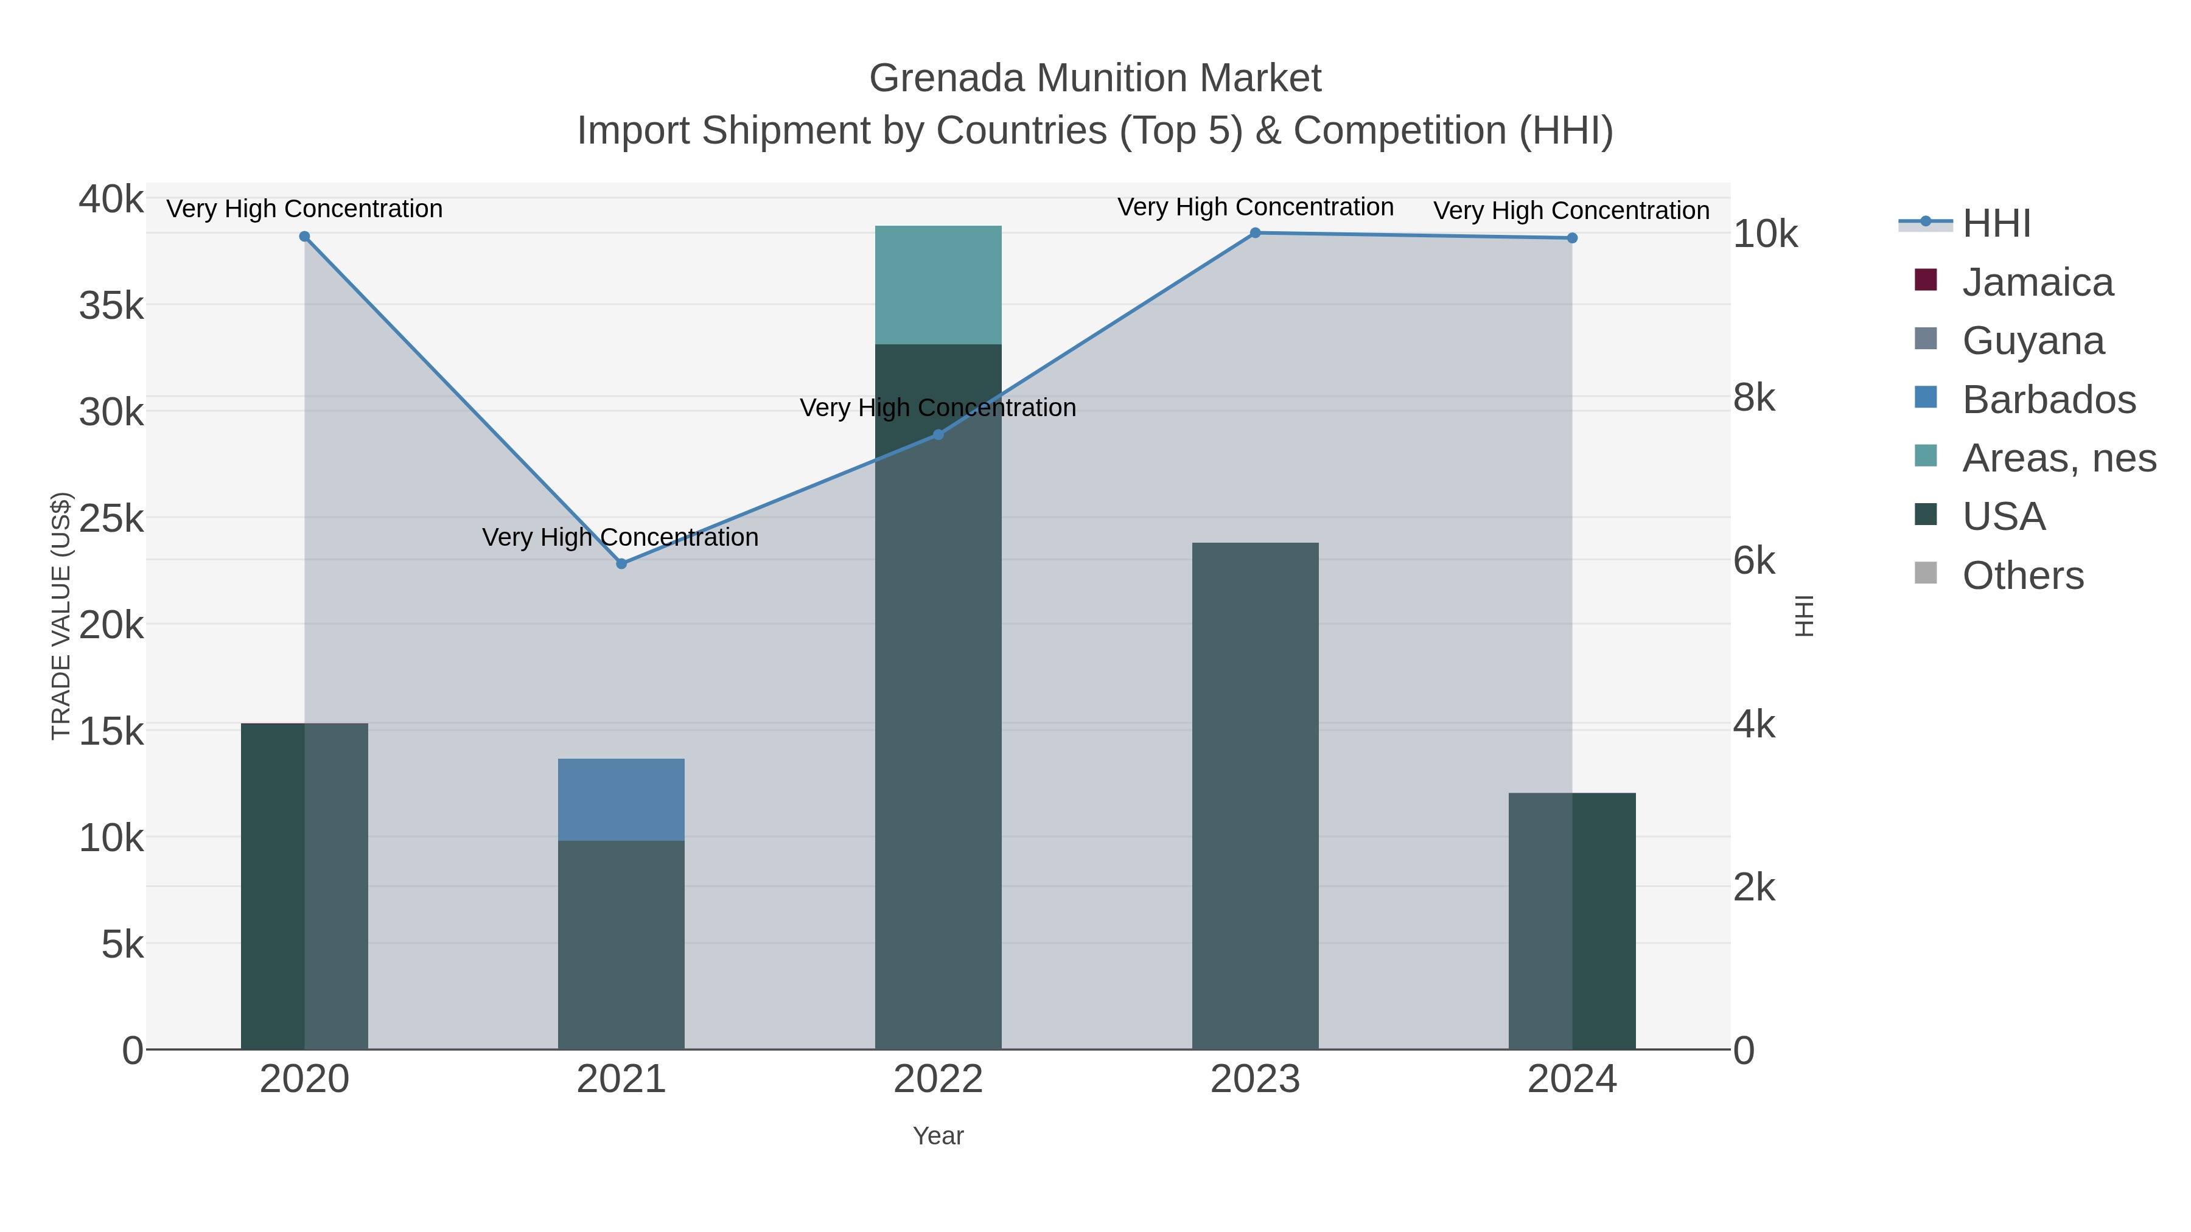
Task: Click the vertical HHI axis title
Action: point(1803,616)
